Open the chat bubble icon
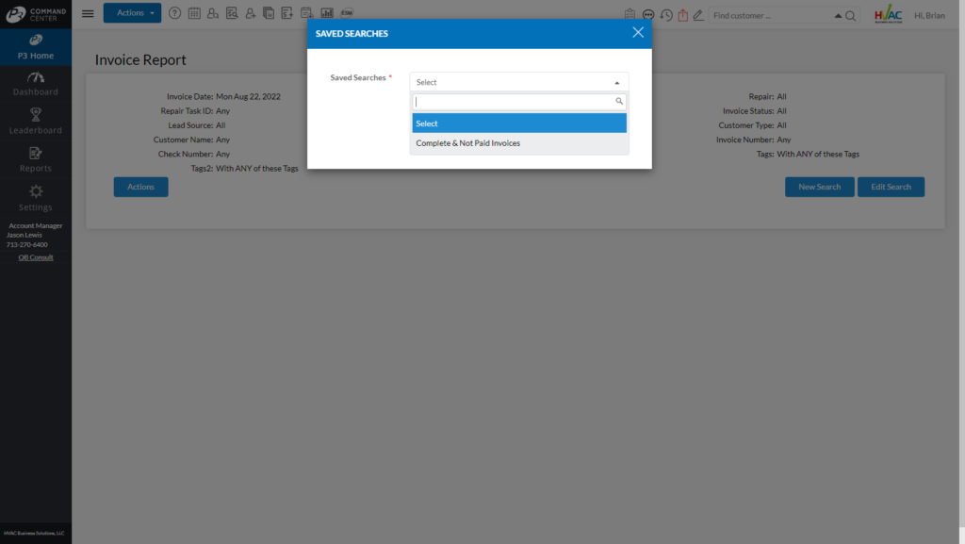Screen dimensions: 965x544 (648, 15)
